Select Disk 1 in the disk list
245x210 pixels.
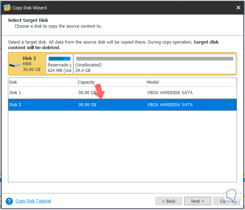(x=15, y=92)
